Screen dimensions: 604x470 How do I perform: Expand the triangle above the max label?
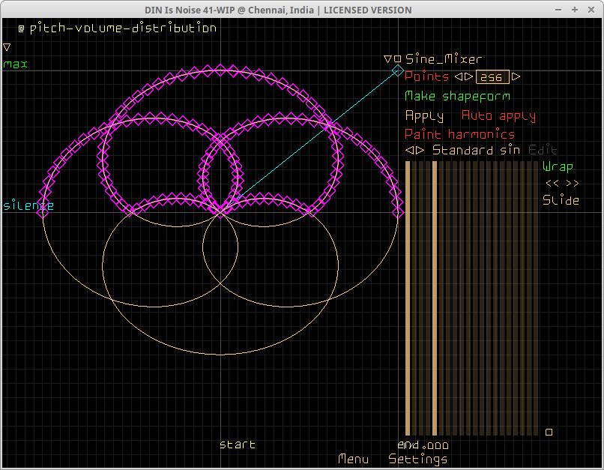click(7, 46)
